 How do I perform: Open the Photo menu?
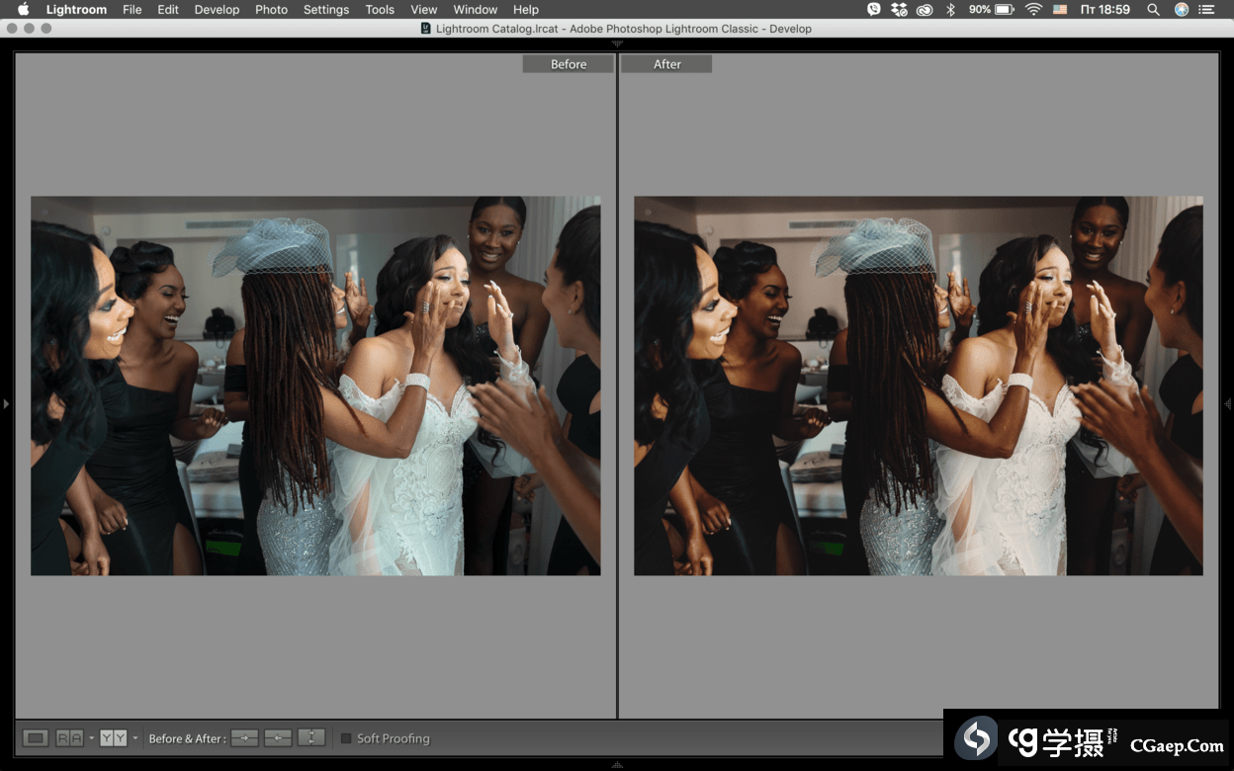[271, 9]
